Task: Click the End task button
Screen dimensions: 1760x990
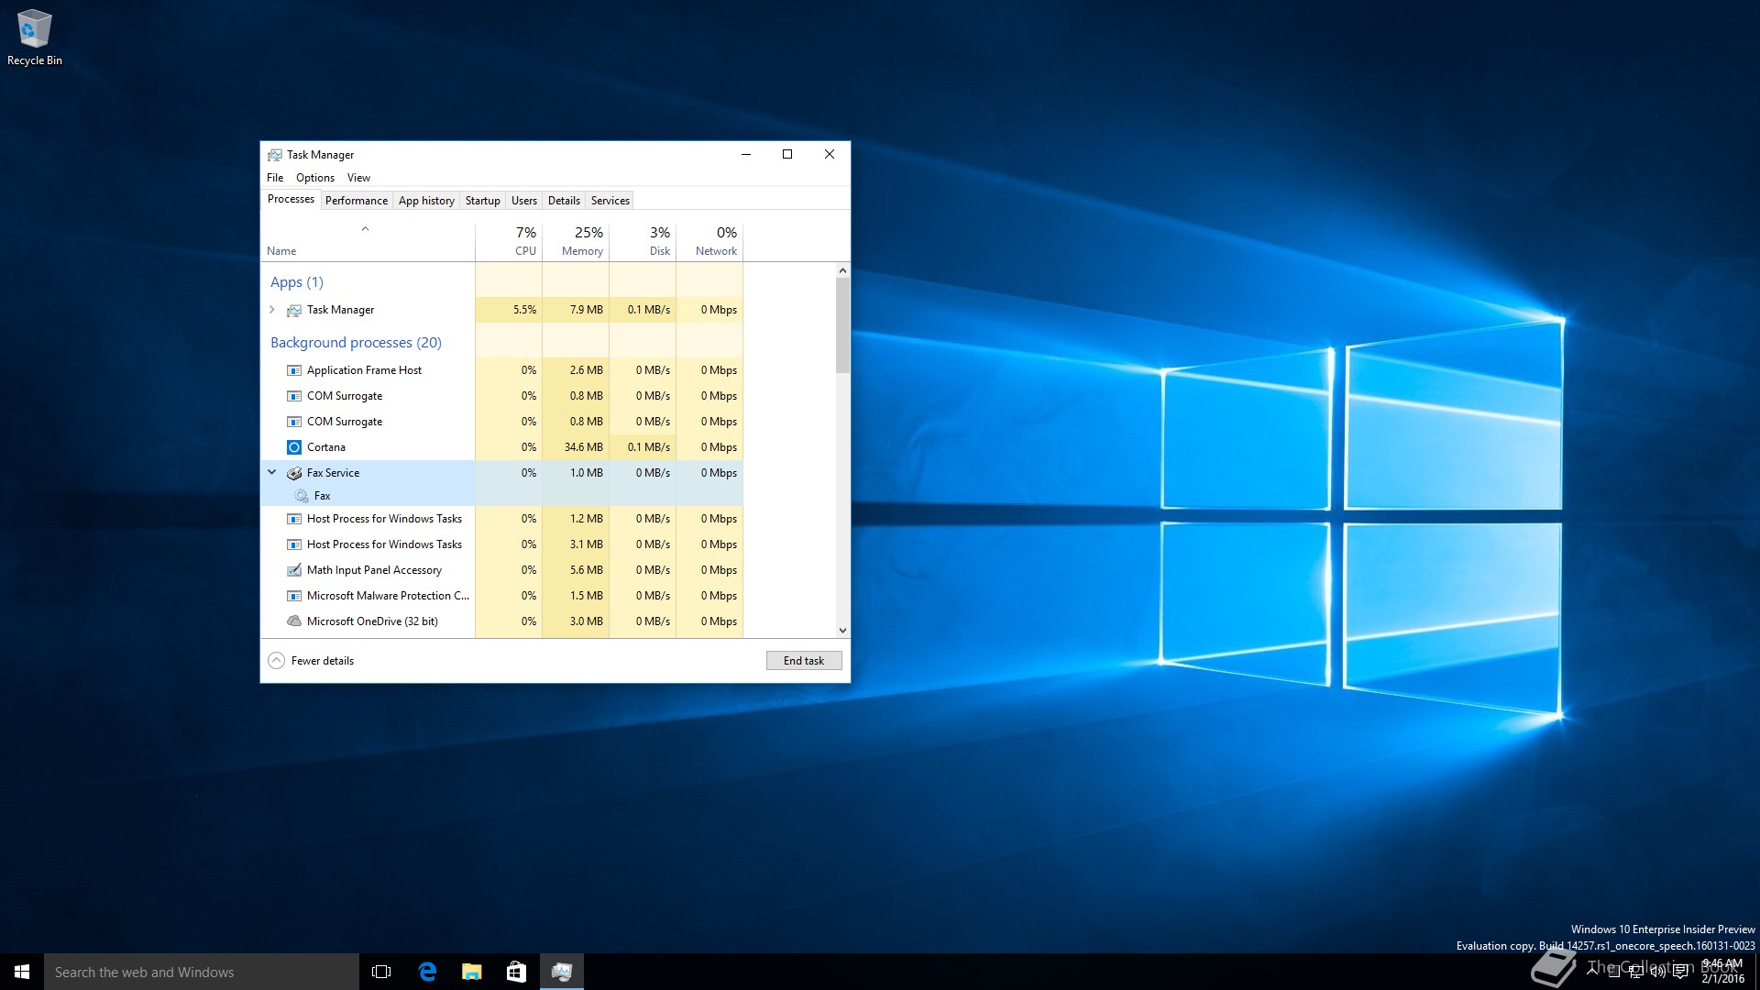Action: (804, 661)
